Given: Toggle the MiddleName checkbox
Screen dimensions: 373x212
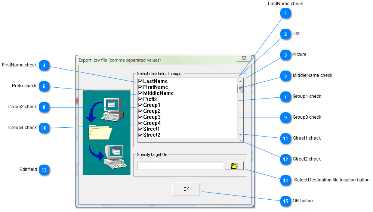Looking at the screenshot, I should pos(141,93).
